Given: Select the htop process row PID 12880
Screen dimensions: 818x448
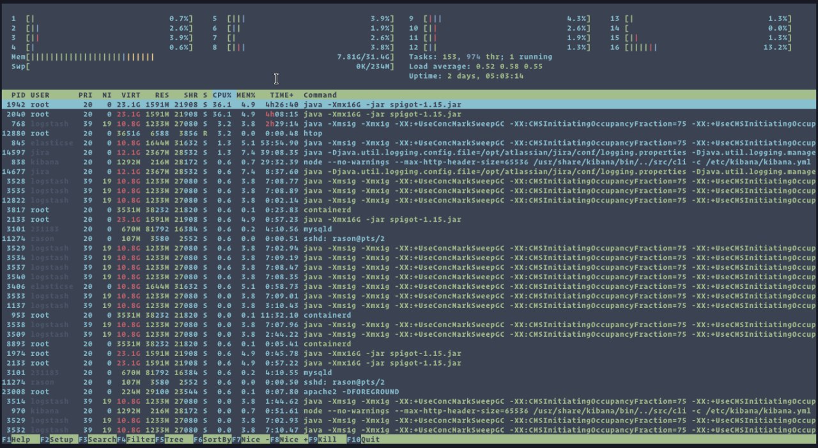Looking at the screenshot, I should tap(409, 133).
